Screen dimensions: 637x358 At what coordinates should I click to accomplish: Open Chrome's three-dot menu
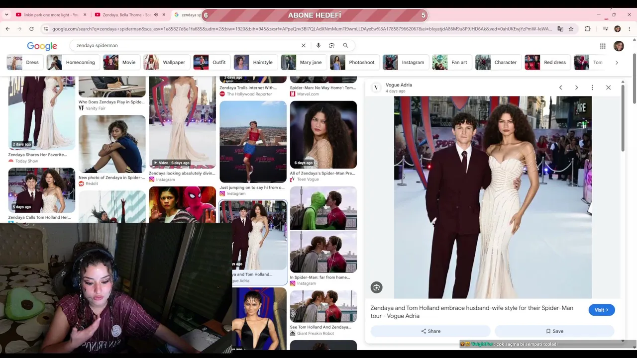630,29
